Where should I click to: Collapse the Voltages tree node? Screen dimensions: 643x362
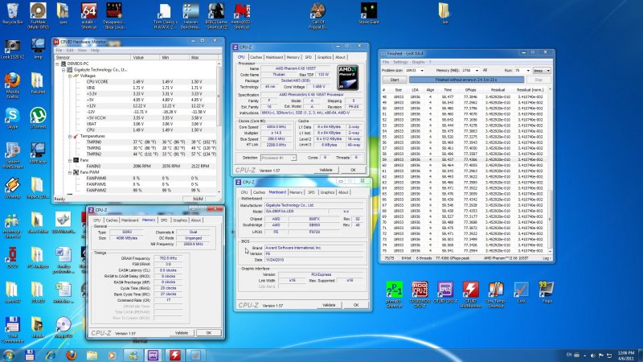[70, 76]
